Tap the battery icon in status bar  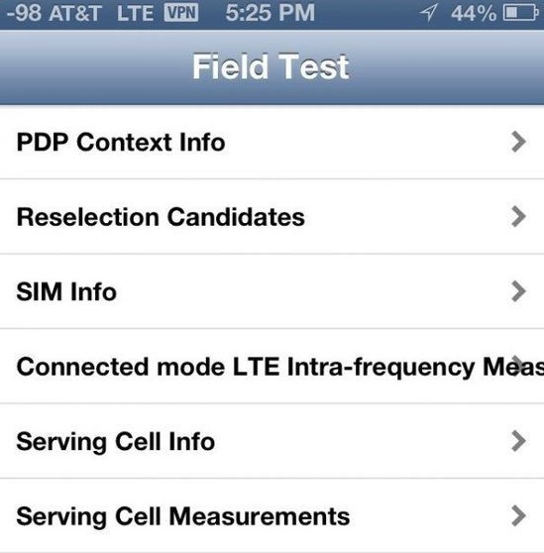point(521,13)
